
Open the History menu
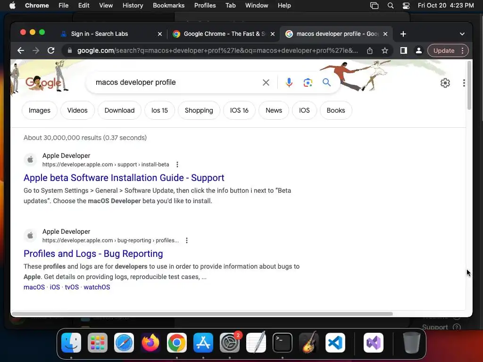coord(133,6)
